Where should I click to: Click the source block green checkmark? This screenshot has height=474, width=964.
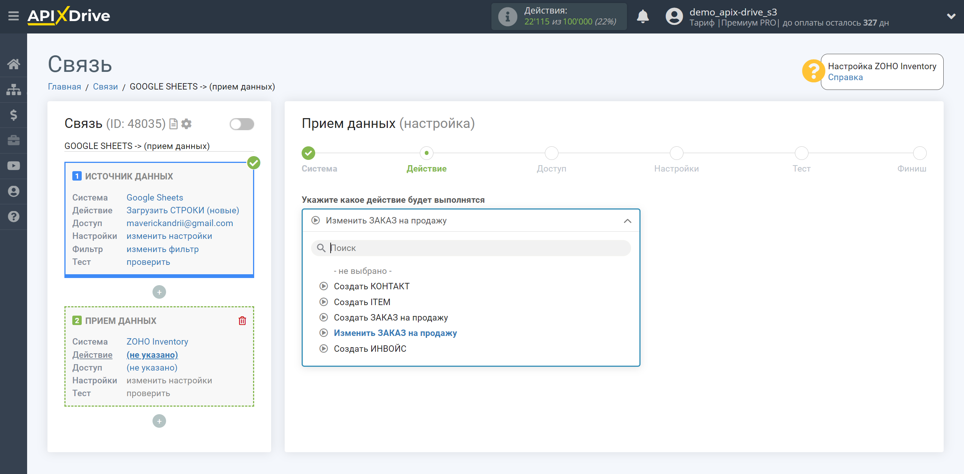[x=254, y=163]
